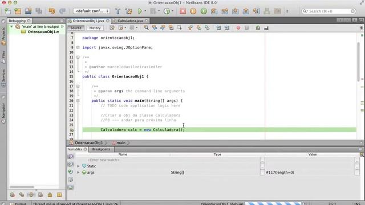365x205 pixels.
Task: Click the Enter new watch field
Action: 103,160
